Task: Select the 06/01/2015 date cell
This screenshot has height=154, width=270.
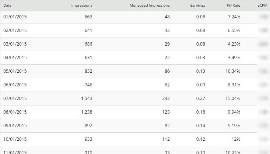Action: [x=15, y=85]
